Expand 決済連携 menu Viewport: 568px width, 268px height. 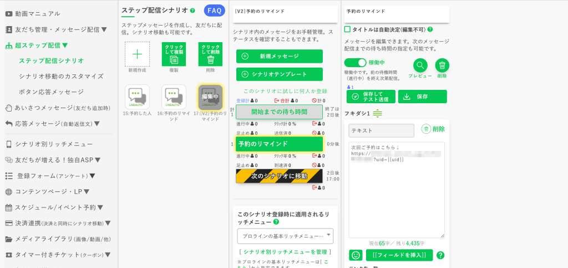(58, 223)
